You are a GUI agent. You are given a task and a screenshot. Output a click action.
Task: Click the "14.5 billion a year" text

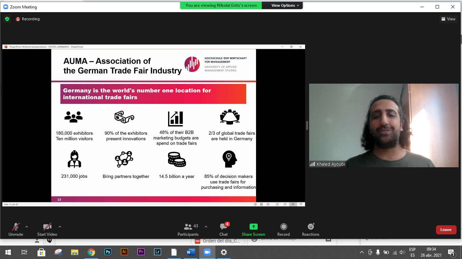(177, 176)
